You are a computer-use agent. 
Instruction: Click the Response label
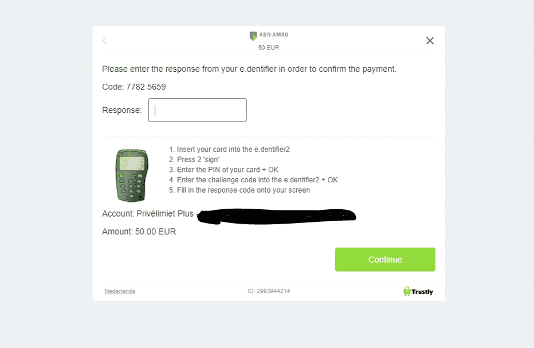(x=121, y=110)
